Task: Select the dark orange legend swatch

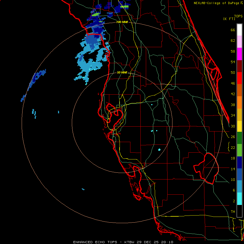Action: 239,90
